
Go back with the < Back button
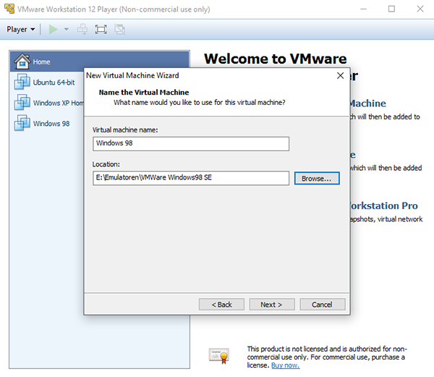222,304
